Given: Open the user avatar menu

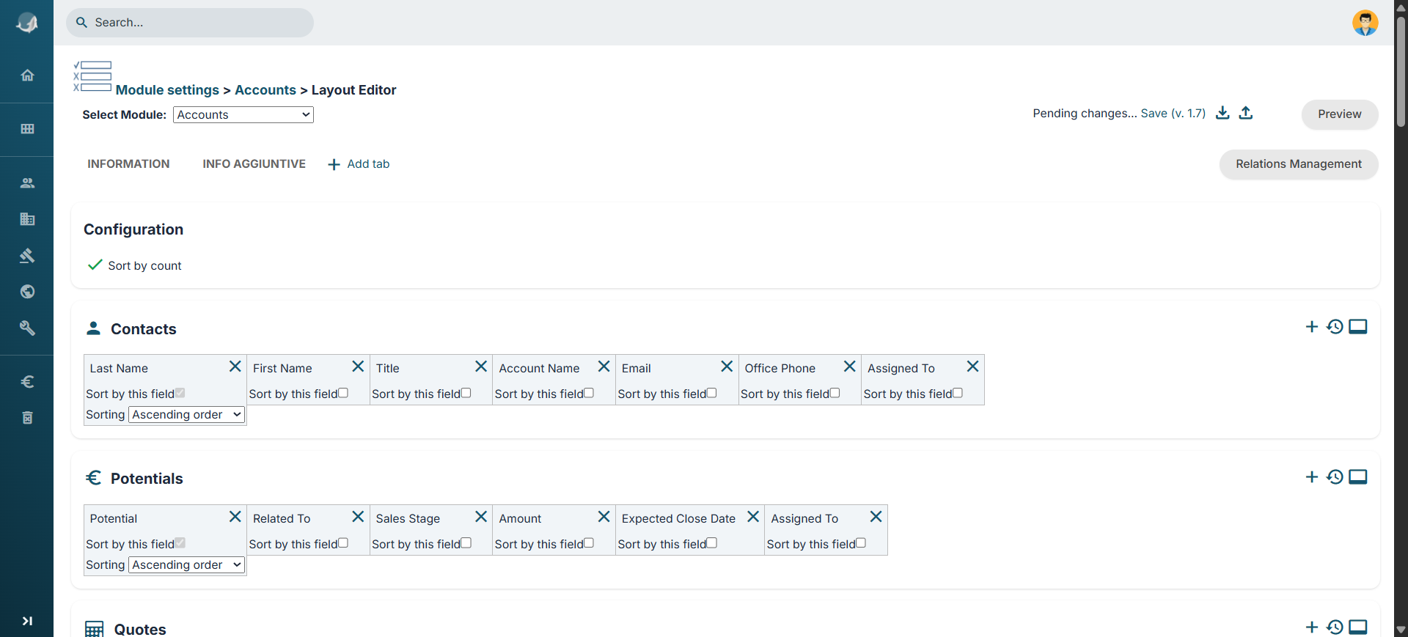Looking at the screenshot, I should [1365, 23].
